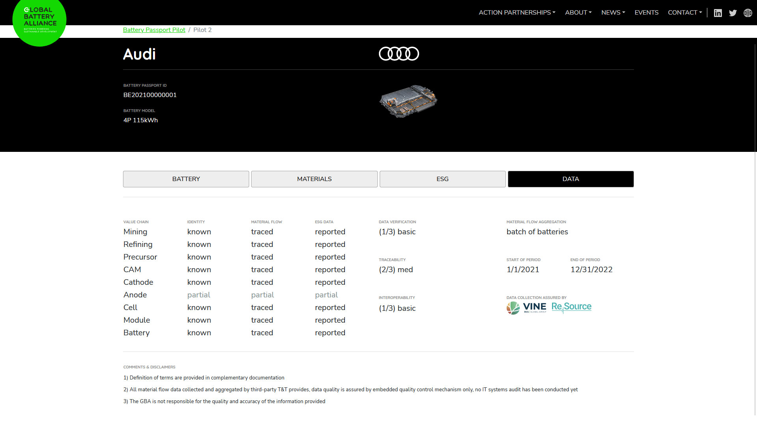The width and height of the screenshot is (757, 426).
Task: Click the Audi four-rings logo
Action: (399, 54)
